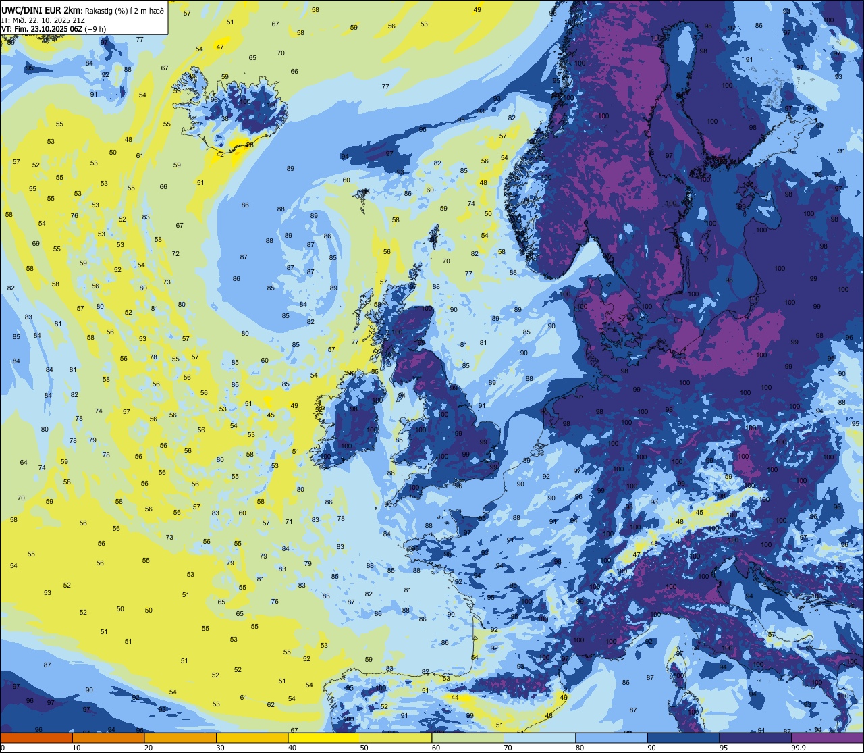Click the '30' legend tick label
The image size is (864, 753).
(220, 748)
